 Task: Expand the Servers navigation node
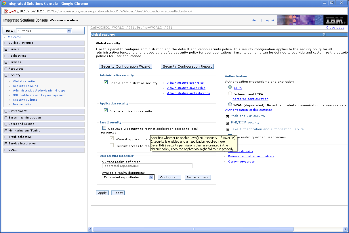(6, 49)
